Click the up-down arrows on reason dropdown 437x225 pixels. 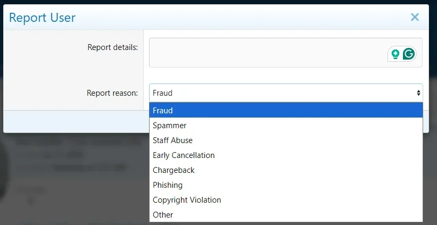click(x=418, y=93)
